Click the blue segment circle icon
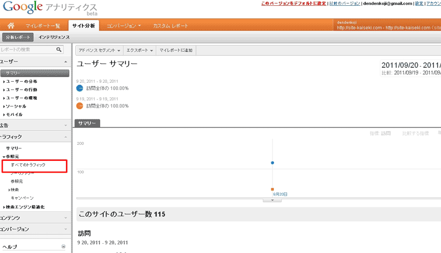The height and width of the screenshot is (253, 441). [x=79, y=88]
